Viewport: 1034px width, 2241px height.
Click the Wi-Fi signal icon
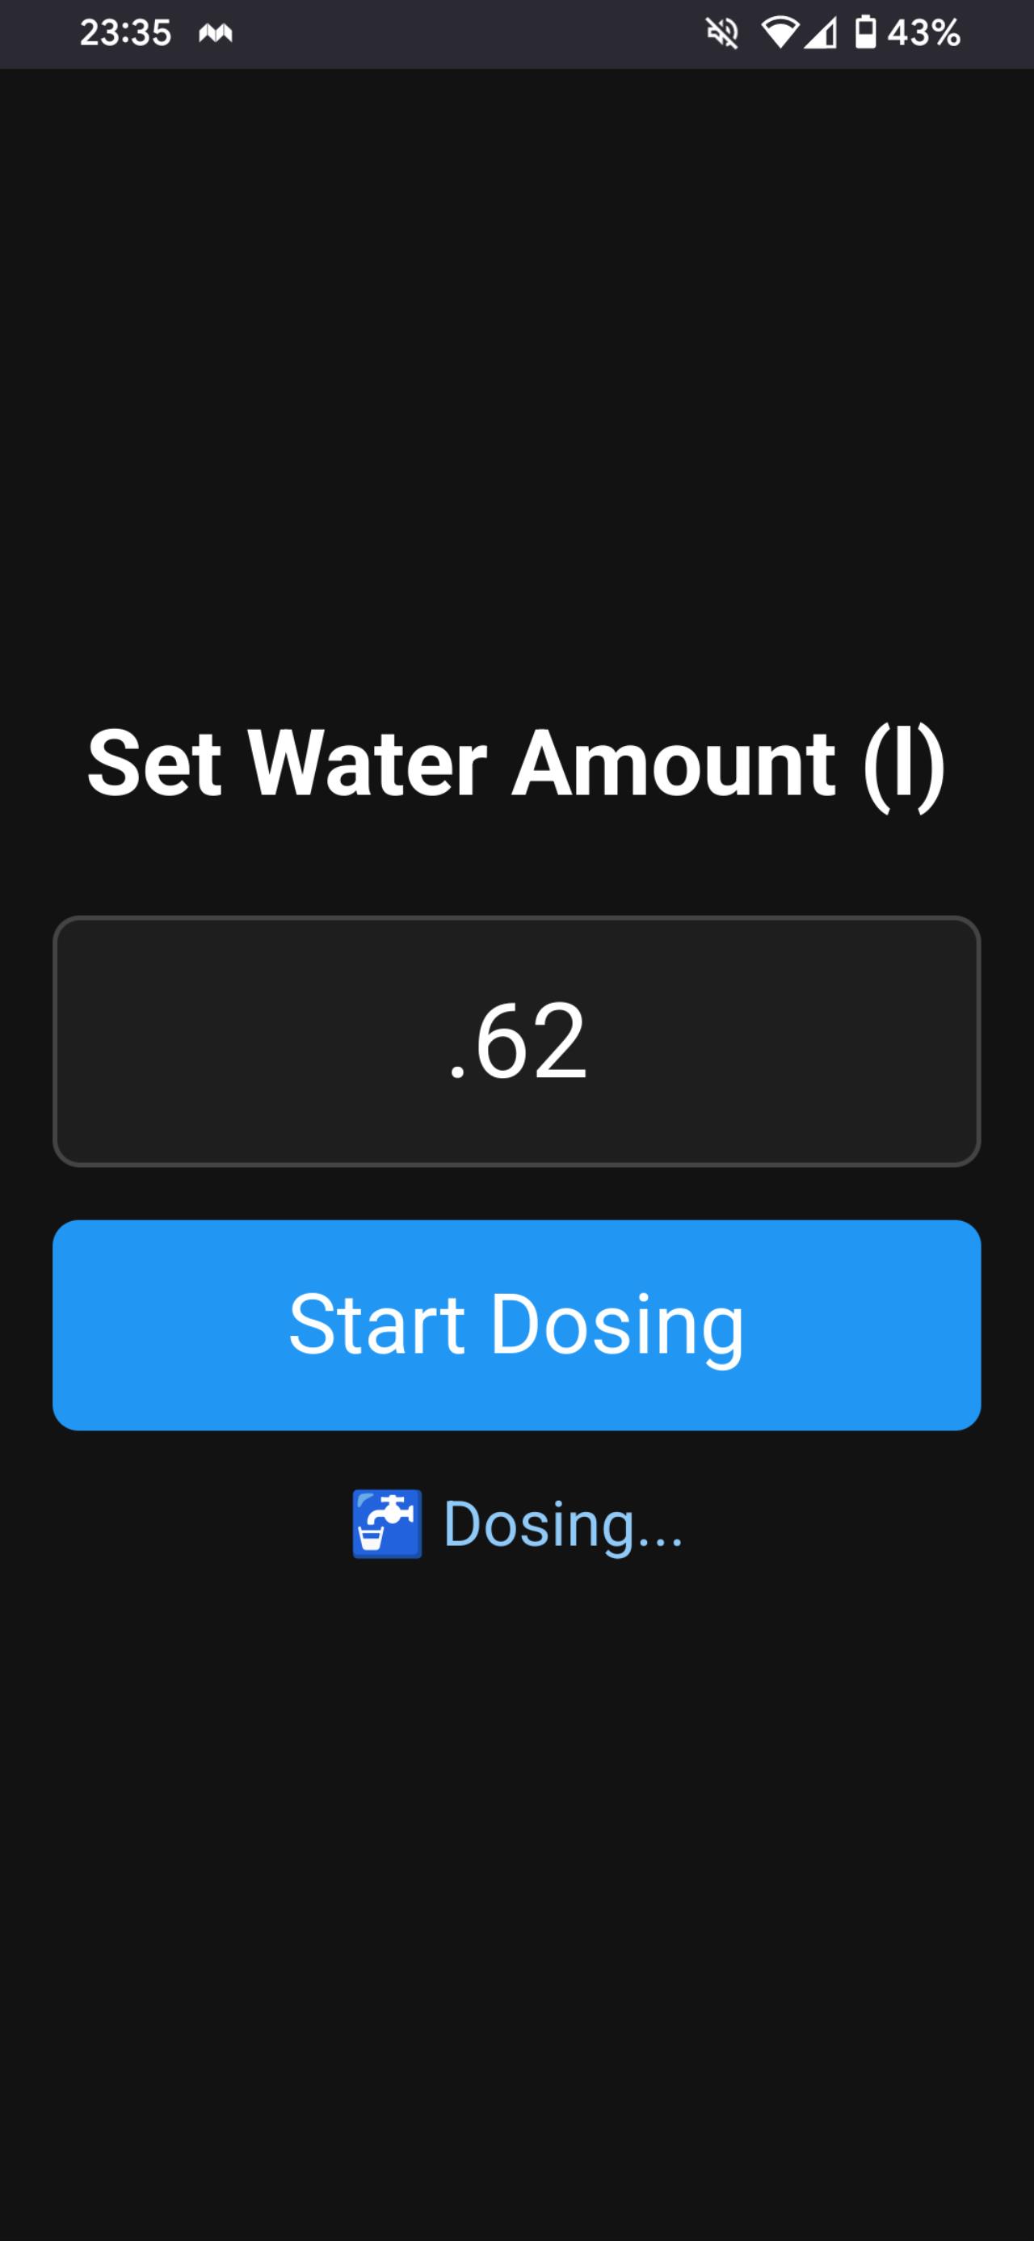click(x=780, y=34)
